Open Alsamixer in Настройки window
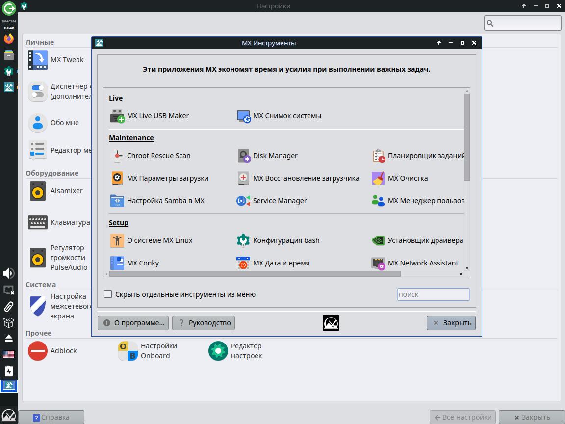Screen dimensions: 565x424 coord(55,191)
